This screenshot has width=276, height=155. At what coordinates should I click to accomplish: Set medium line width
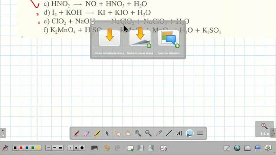(54, 148)
